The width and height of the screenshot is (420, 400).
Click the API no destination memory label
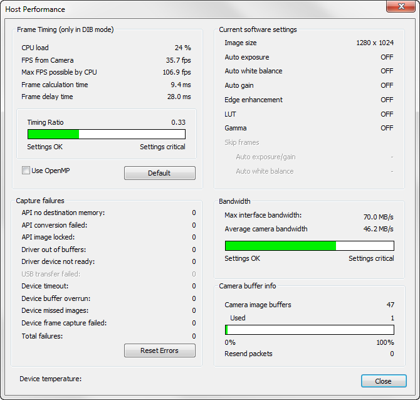coord(63,213)
